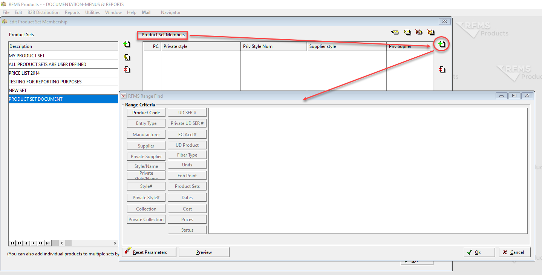This screenshot has height=275, width=542.
Task: Choose Dates range criteria
Action: pyautogui.click(x=187, y=197)
